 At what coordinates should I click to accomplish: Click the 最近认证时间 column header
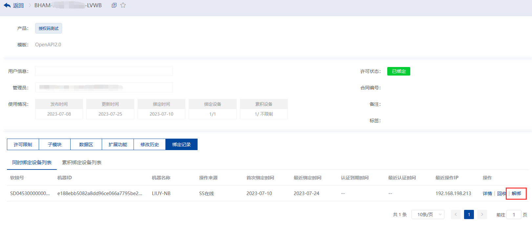pos(402,178)
